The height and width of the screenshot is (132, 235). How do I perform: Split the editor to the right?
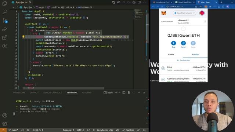coord(139,2)
